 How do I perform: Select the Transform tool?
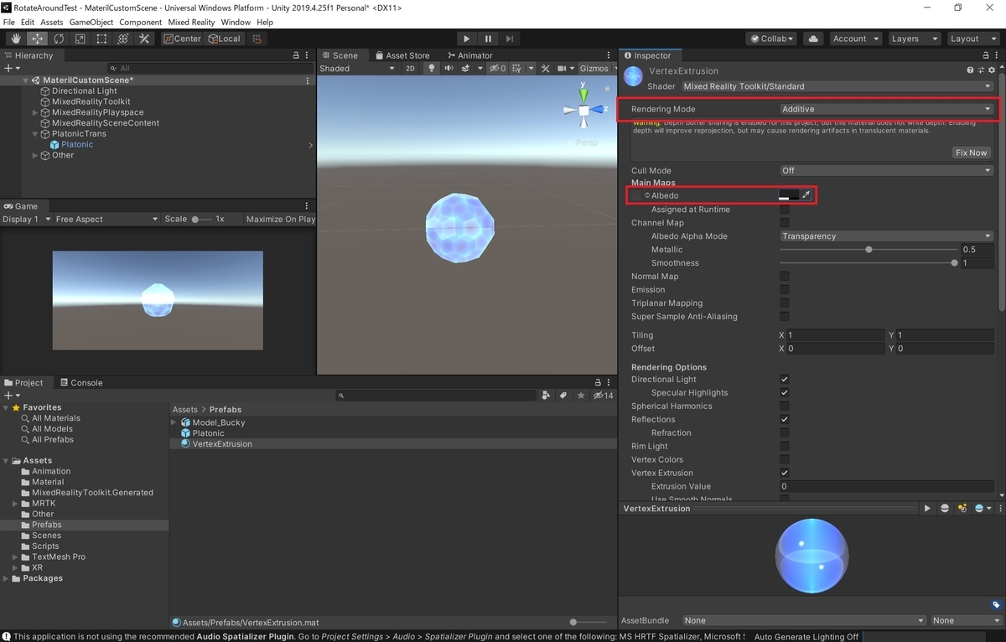point(122,39)
